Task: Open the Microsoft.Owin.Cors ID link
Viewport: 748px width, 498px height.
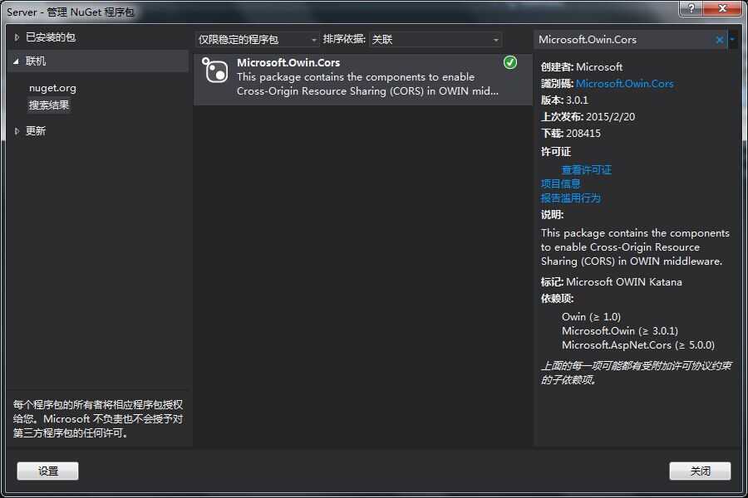Action: [624, 83]
